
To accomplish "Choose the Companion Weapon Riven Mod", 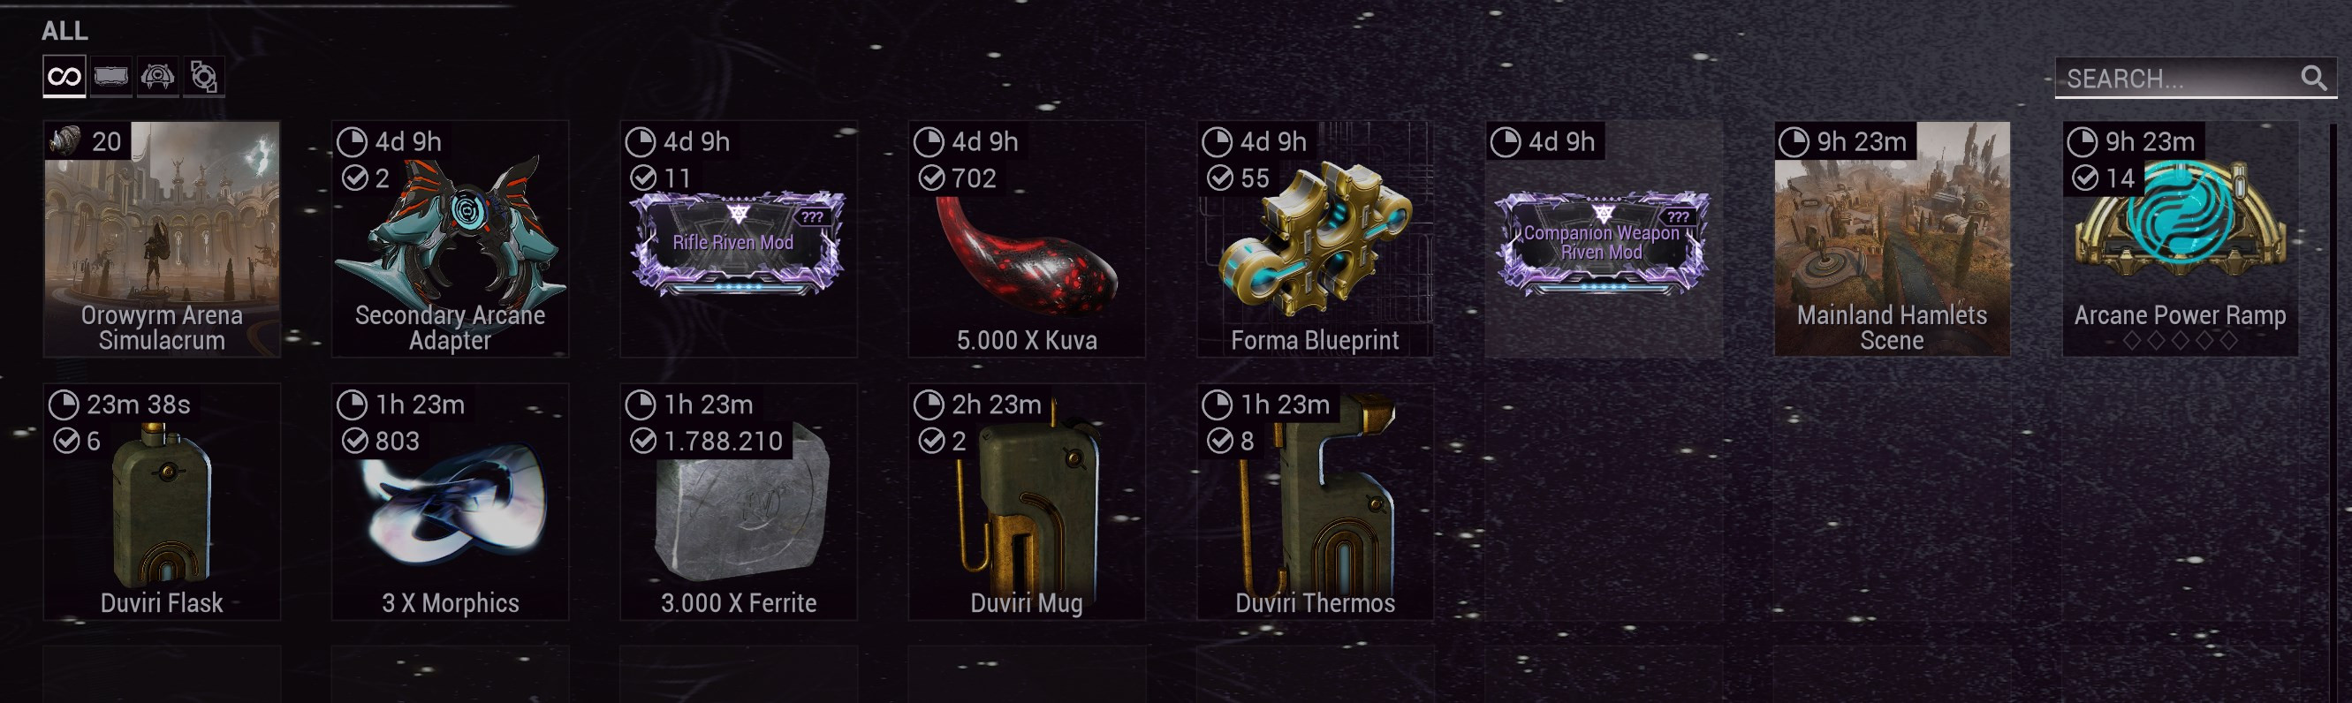I will click(1604, 238).
